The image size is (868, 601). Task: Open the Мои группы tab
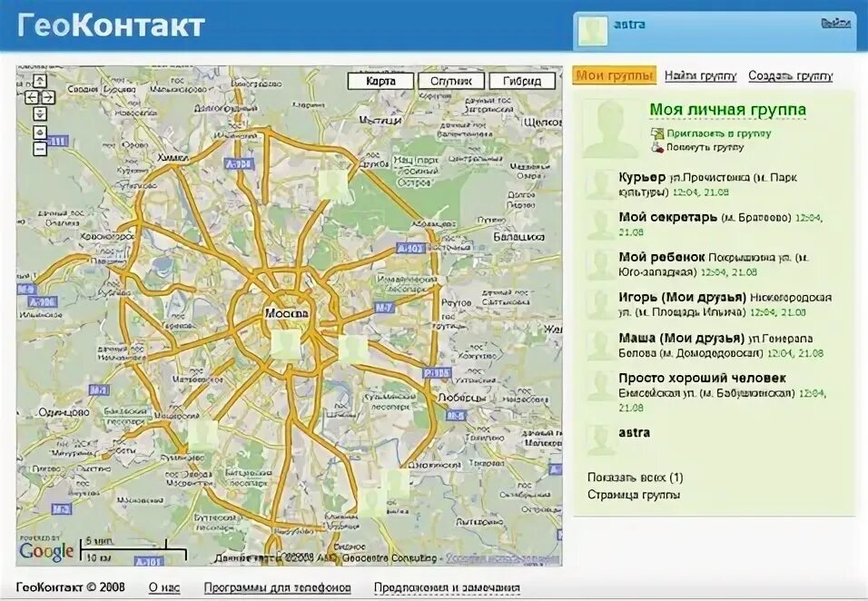point(615,75)
